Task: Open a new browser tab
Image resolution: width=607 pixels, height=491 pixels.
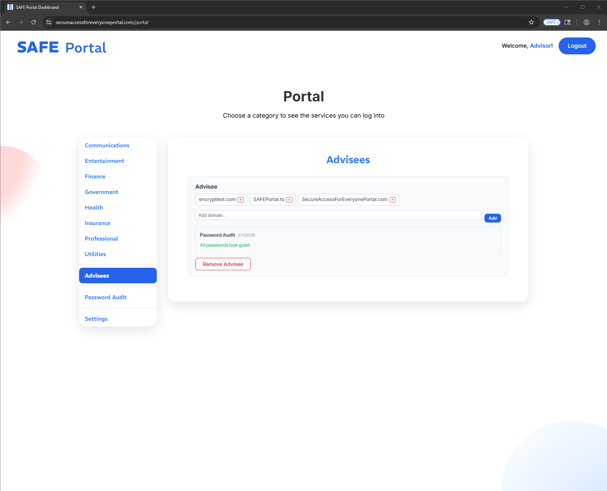Action: [94, 7]
